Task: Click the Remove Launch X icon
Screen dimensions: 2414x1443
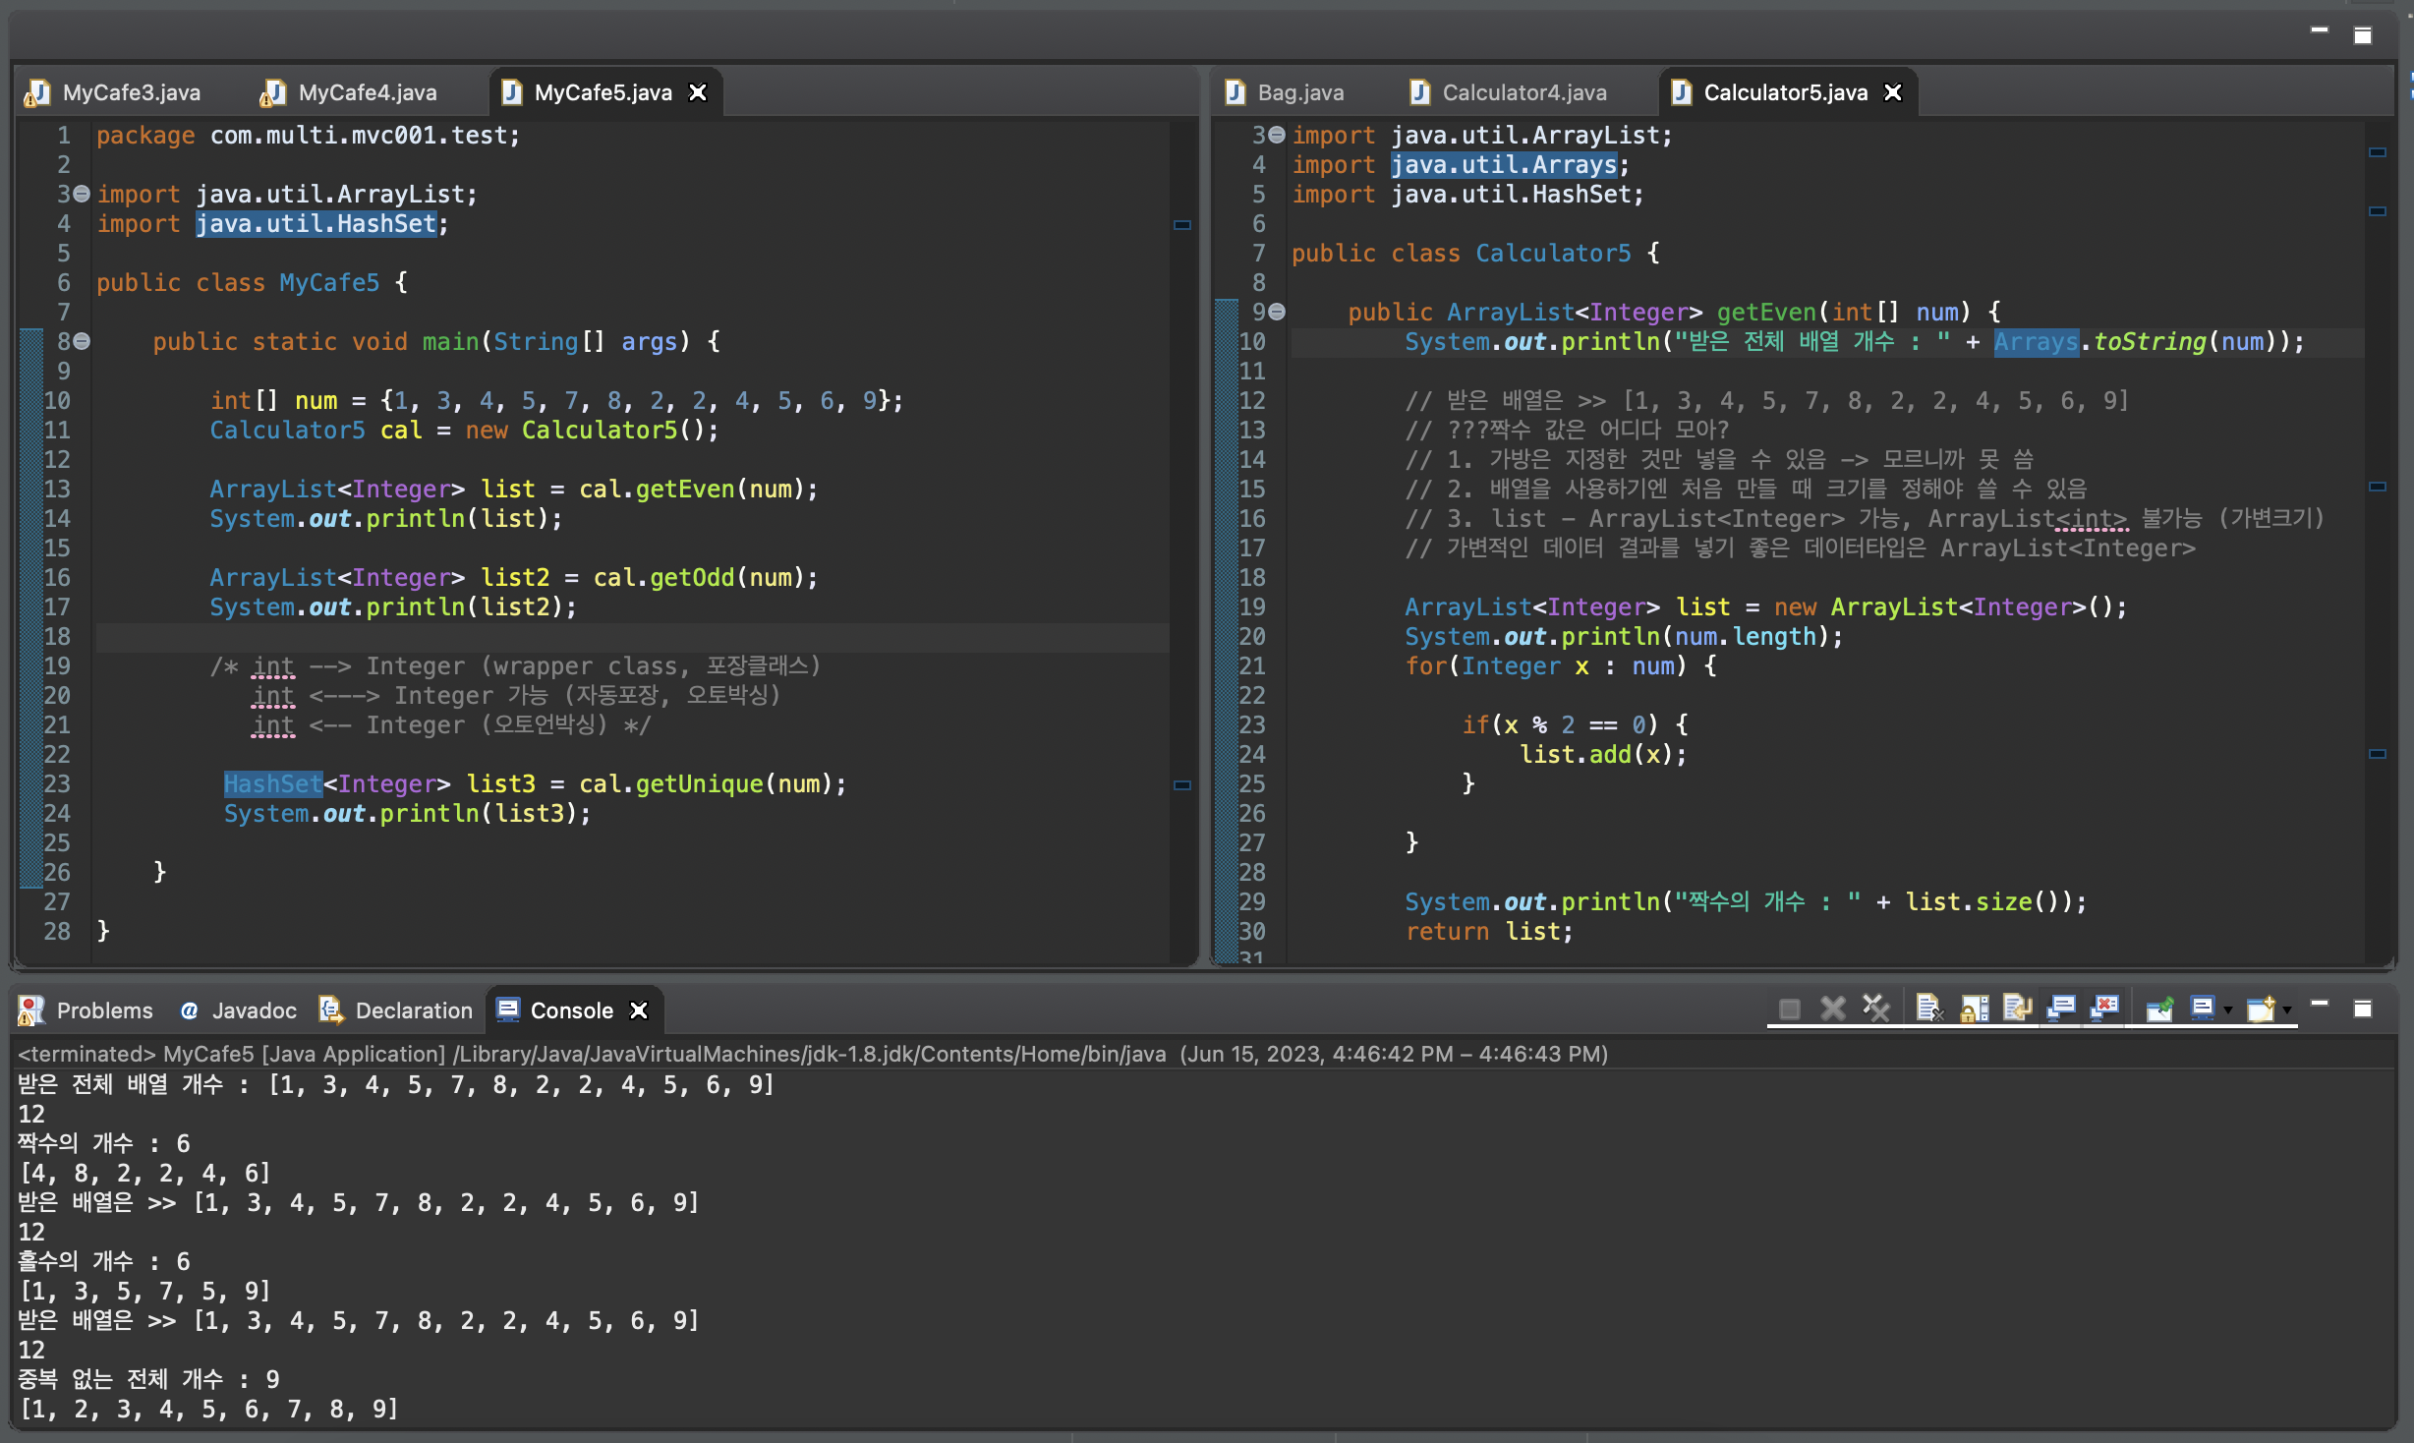Action: coord(1832,1009)
